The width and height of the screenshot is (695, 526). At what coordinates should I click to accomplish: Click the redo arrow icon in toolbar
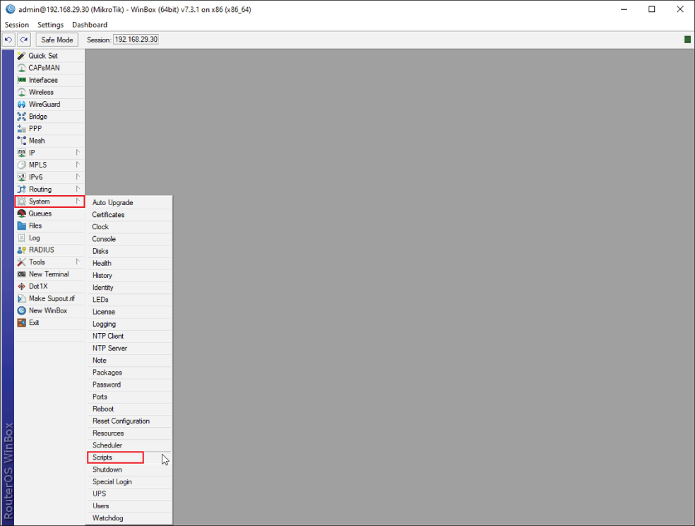24,40
